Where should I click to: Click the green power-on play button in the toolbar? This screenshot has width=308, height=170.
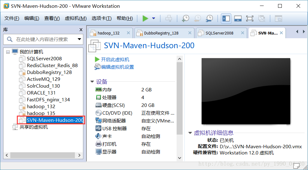pos(145,18)
